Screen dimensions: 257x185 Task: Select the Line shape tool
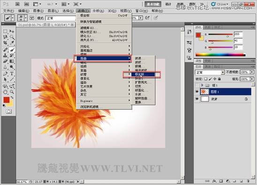[12, 80]
